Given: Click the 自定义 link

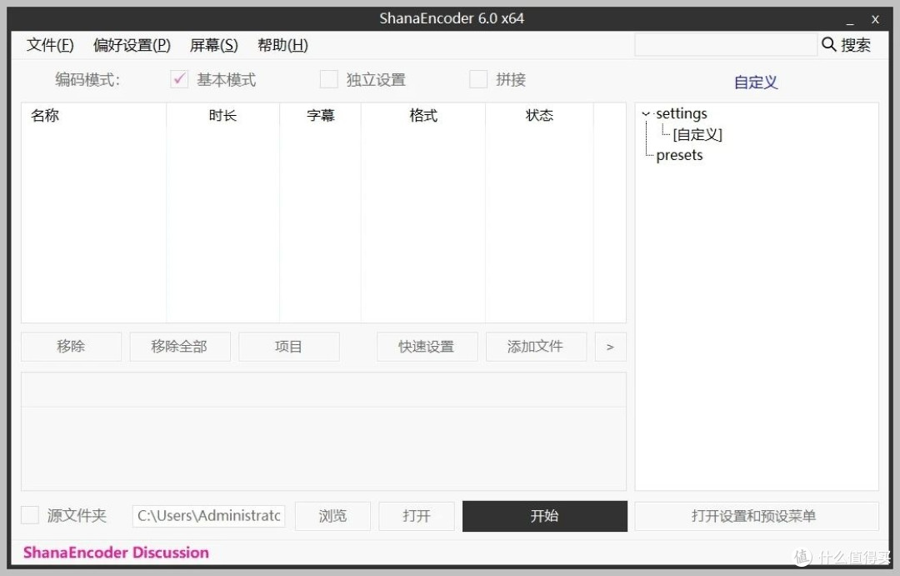Looking at the screenshot, I should [x=754, y=82].
